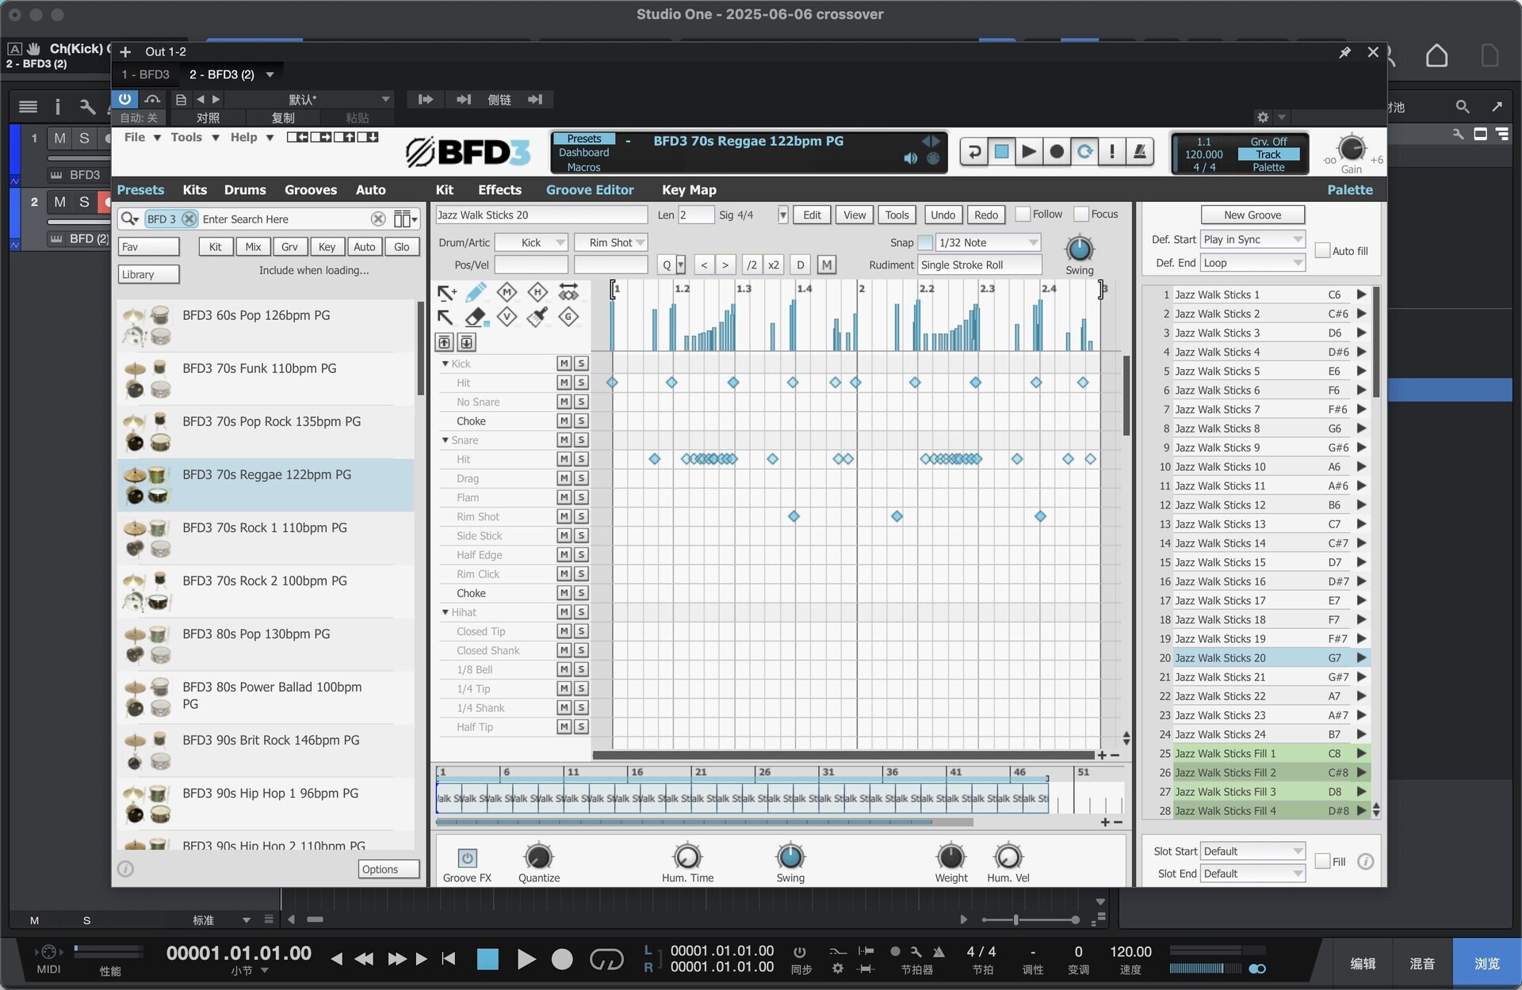Open the Effects tab

(499, 190)
